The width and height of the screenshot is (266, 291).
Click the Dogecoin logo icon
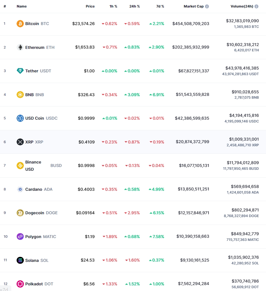click(20, 213)
